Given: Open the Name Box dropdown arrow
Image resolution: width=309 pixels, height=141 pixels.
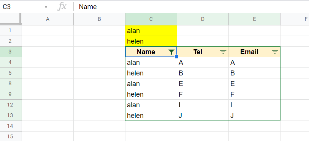Looking at the screenshot, I should click(x=46, y=7).
